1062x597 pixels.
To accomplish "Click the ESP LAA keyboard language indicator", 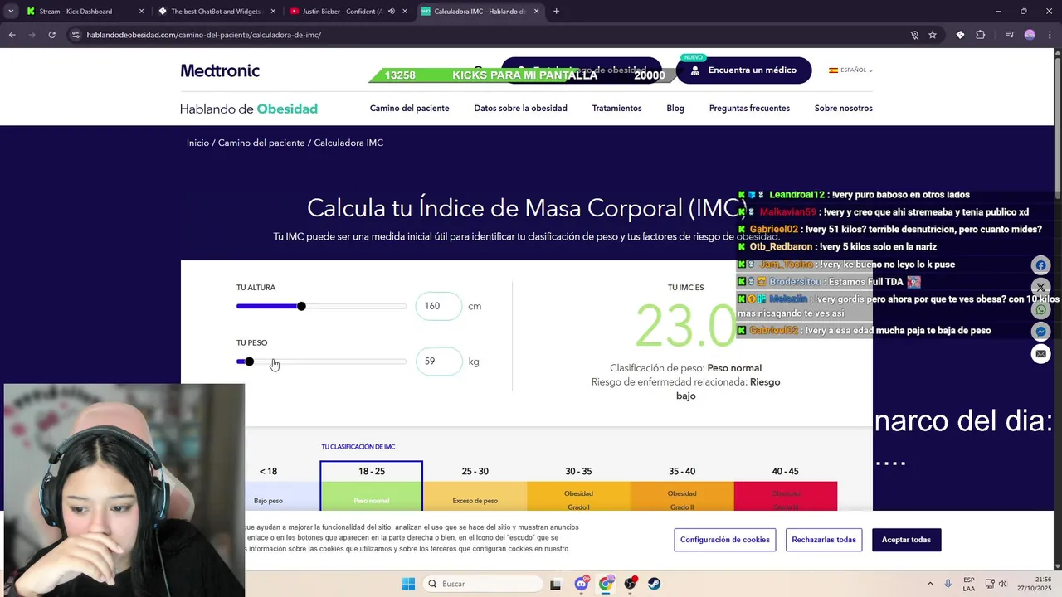I will point(969,584).
